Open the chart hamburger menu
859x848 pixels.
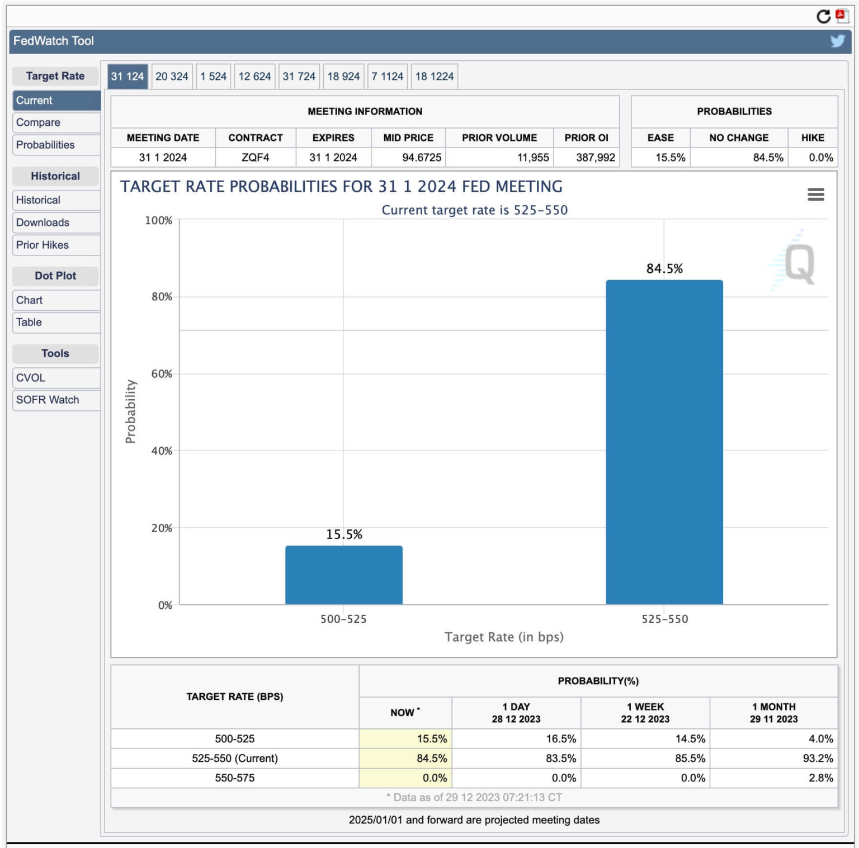(x=815, y=195)
